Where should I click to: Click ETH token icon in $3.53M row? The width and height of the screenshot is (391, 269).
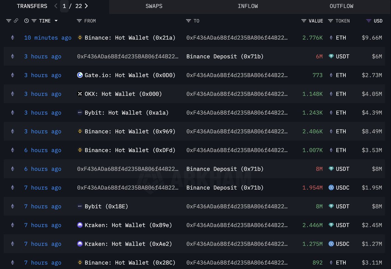pyautogui.click(x=331, y=150)
